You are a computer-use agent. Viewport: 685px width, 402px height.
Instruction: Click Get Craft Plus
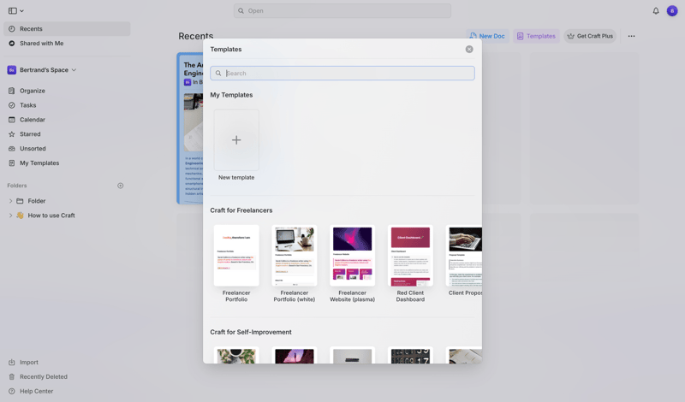tap(590, 36)
